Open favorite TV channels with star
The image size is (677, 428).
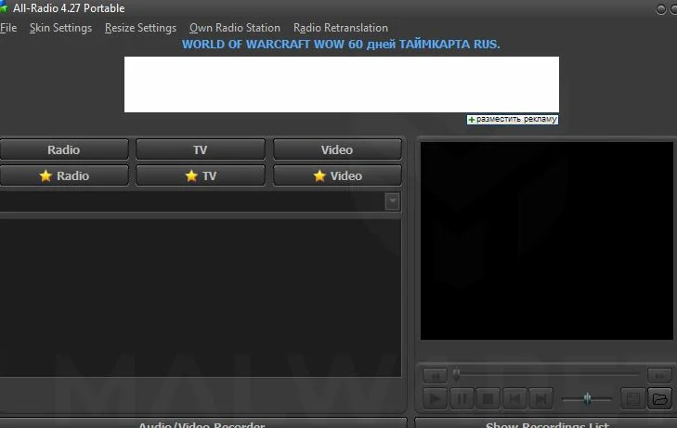click(201, 175)
